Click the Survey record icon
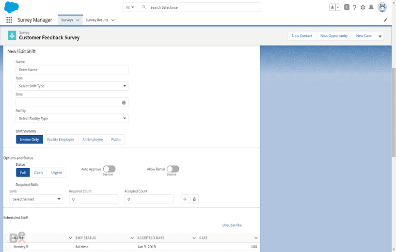Screen dimensions: 396x252 tap(12, 35)
